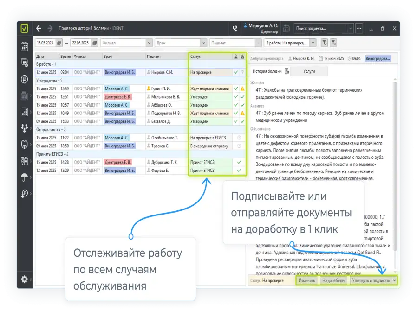Click the clear filter icon

coord(333,43)
